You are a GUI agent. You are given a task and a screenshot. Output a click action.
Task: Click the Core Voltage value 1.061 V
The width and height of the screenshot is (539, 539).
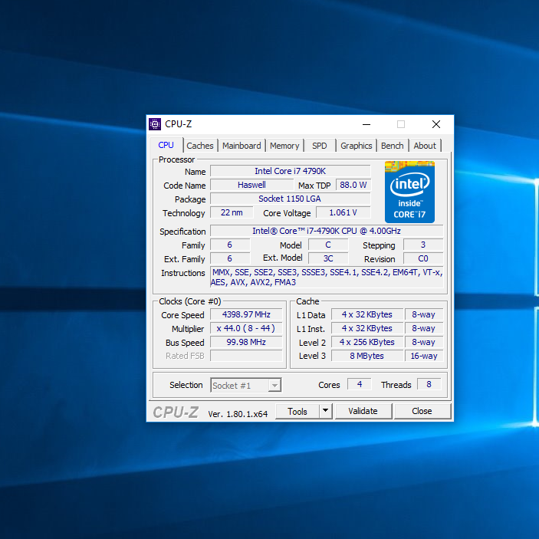[343, 212]
